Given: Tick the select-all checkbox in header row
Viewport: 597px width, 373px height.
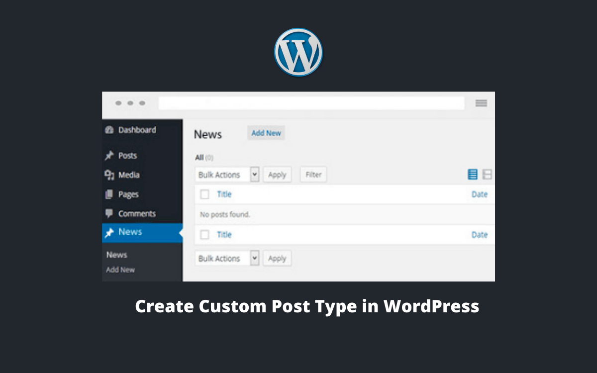Looking at the screenshot, I should [204, 194].
